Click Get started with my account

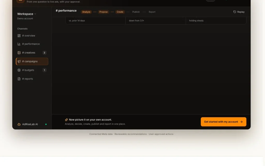pyautogui.click(x=223, y=122)
